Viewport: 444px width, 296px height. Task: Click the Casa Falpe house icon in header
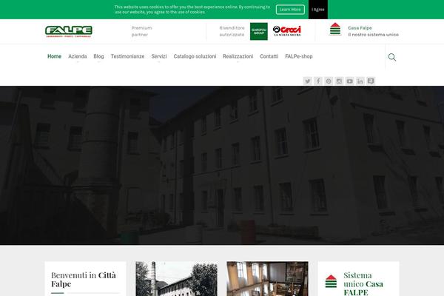pyautogui.click(x=335, y=29)
